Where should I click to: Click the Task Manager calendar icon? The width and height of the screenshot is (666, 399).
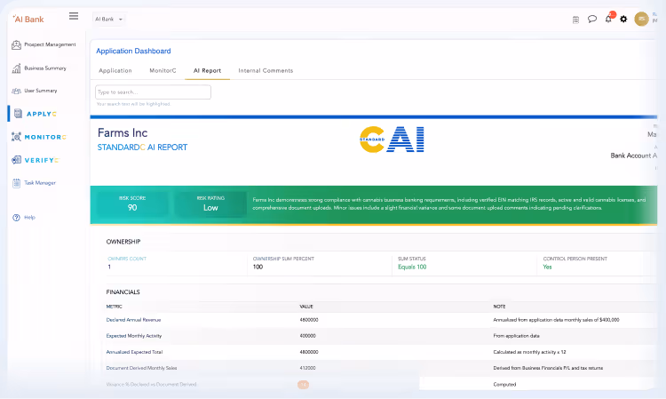click(16, 183)
